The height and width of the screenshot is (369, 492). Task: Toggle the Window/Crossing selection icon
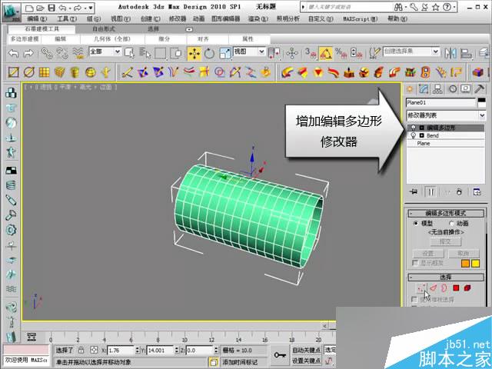click(178, 53)
